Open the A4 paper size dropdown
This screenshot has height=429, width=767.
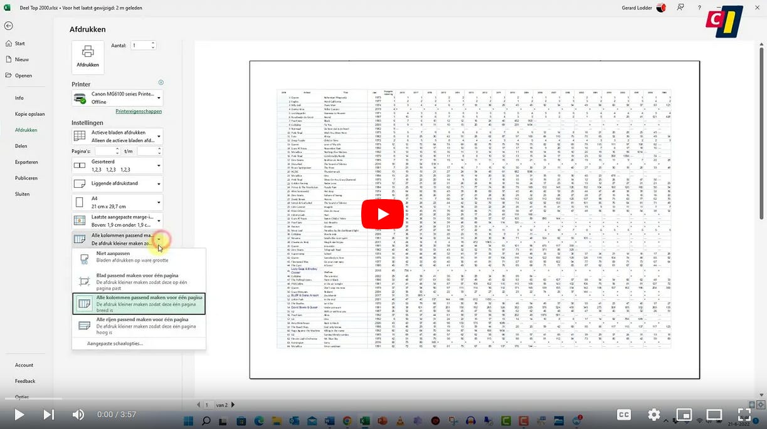pos(117,202)
